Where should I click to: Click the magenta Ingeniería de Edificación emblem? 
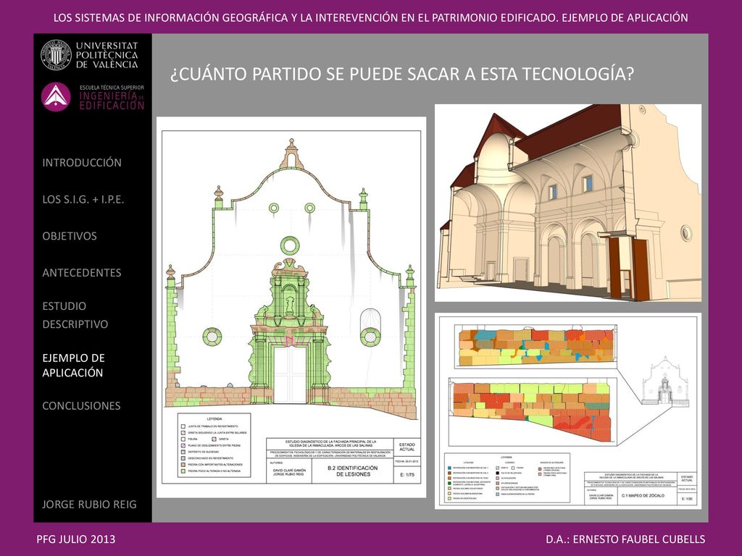[56, 97]
